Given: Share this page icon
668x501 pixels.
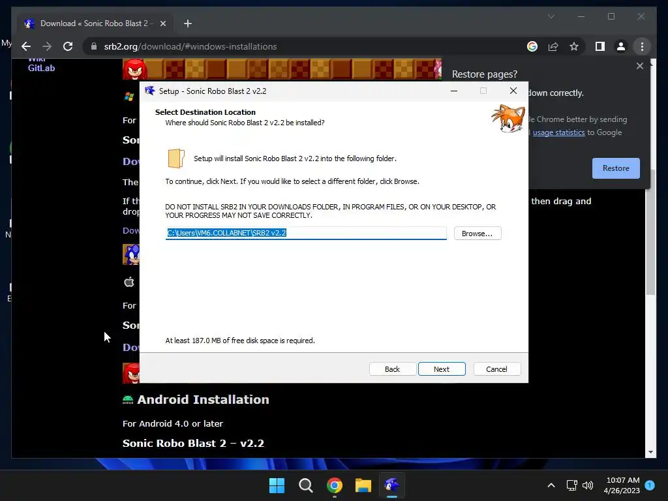Looking at the screenshot, I should pos(553,46).
